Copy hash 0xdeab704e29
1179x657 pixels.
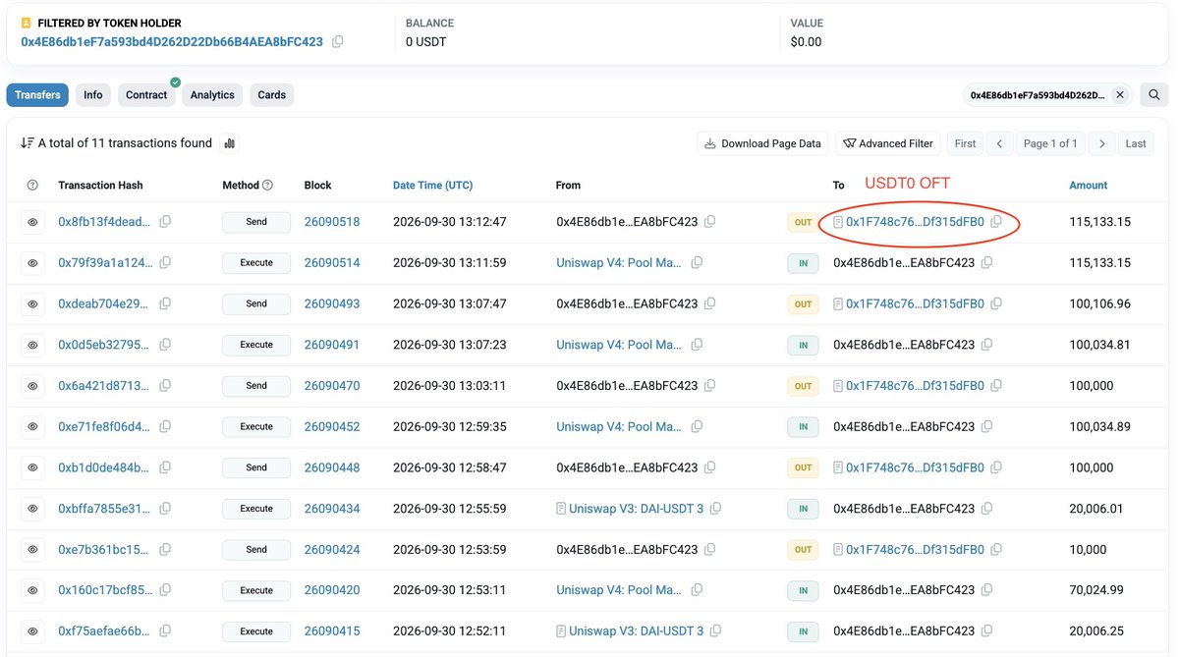point(165,304)
